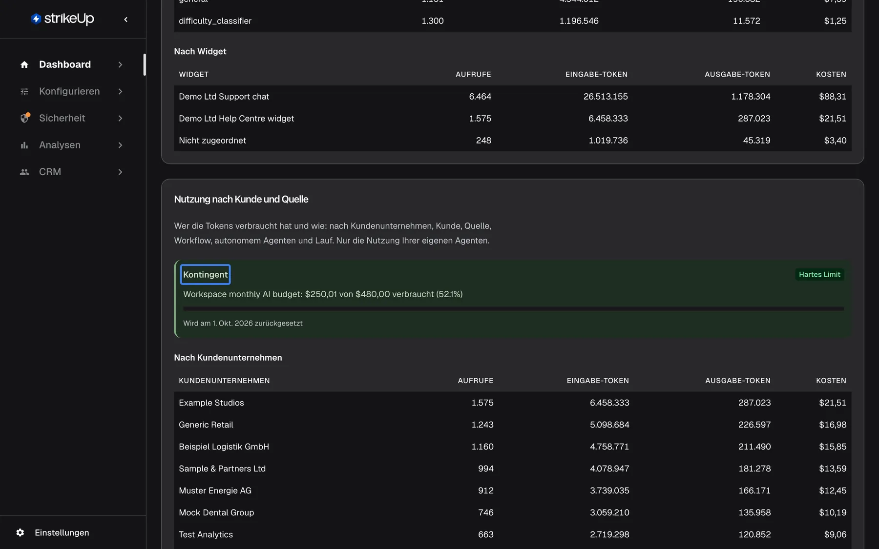Select the Mock Dental Group row
The image size is (879, 549).
(513, 512)
